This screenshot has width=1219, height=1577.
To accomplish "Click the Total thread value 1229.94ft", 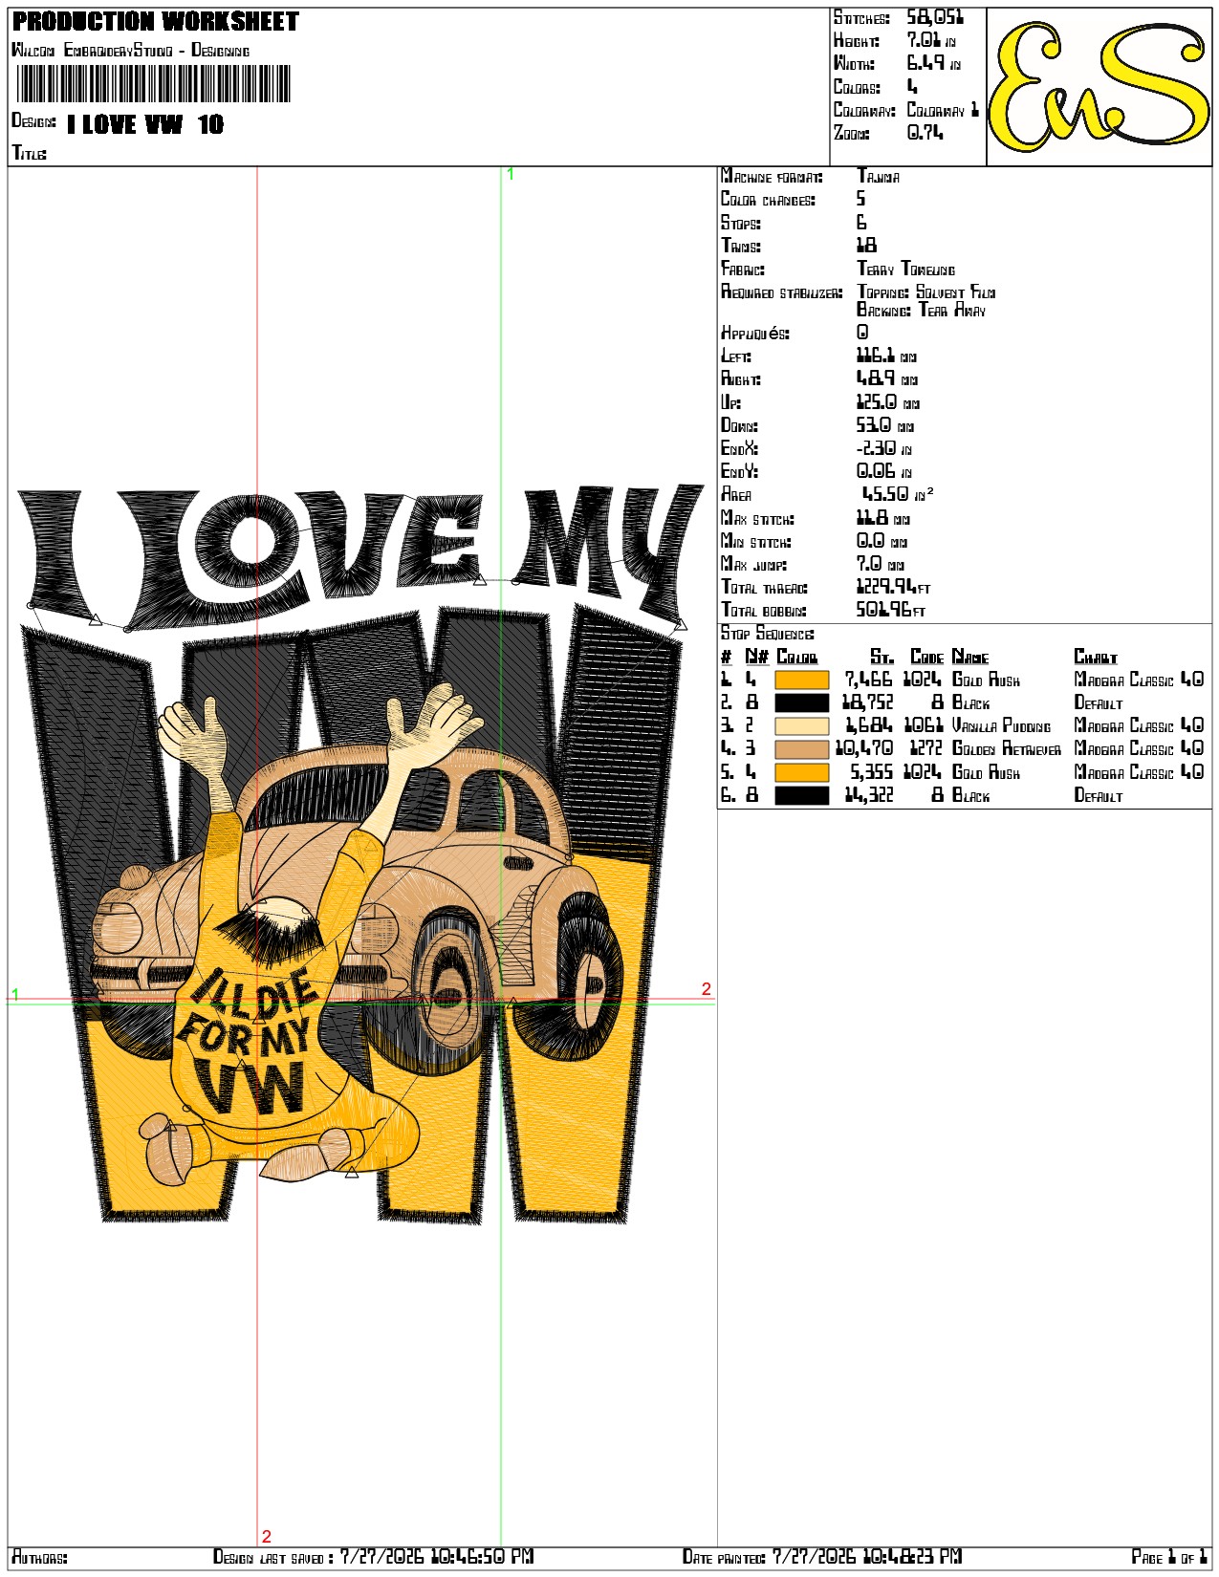I will click(893, 587).
